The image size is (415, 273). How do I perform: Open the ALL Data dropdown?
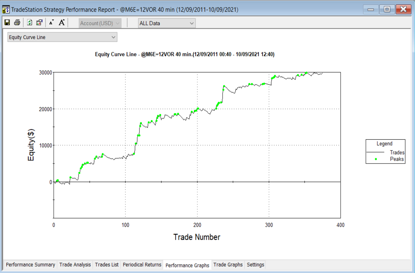point(167,23)
